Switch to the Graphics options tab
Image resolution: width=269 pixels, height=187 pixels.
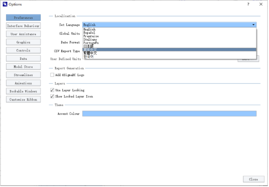coord(23,42)
